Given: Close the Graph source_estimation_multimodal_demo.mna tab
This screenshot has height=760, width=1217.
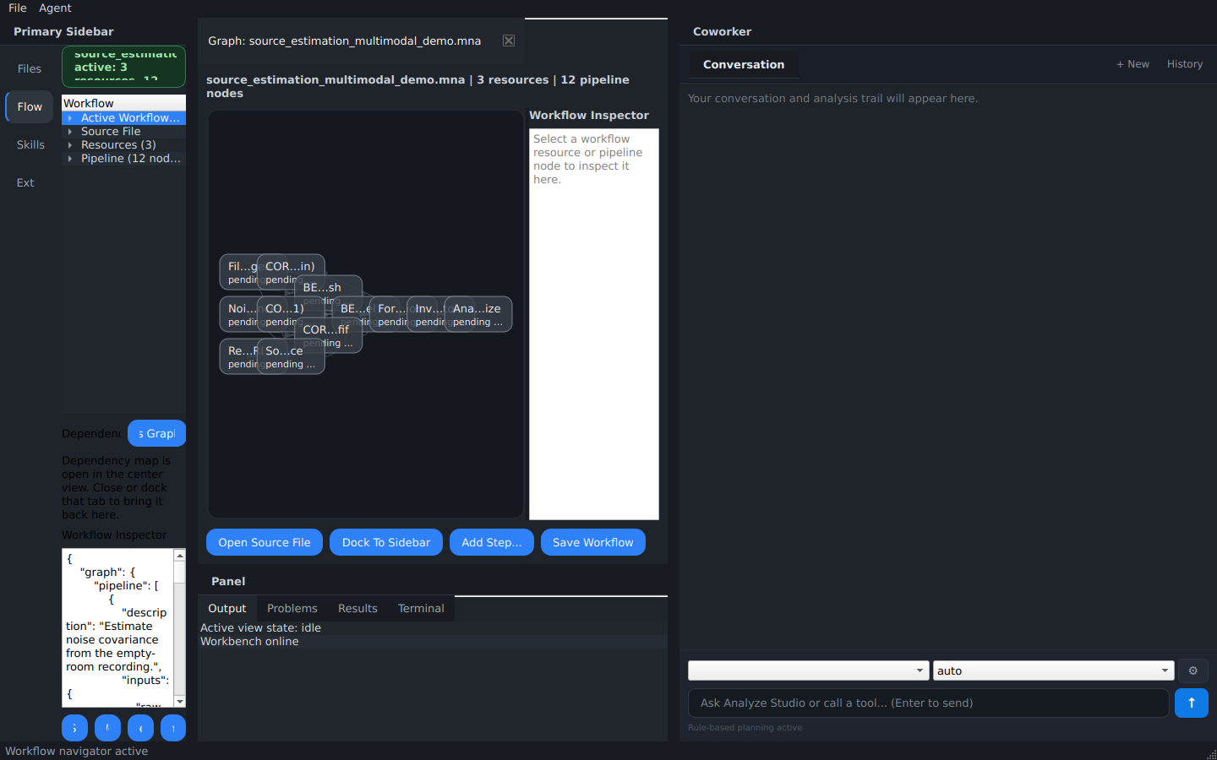Looking at the screenshot, I should pos(509,41).
